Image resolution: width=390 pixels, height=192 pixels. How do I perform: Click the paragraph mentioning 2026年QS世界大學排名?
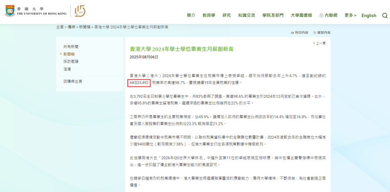coord(227,161)
